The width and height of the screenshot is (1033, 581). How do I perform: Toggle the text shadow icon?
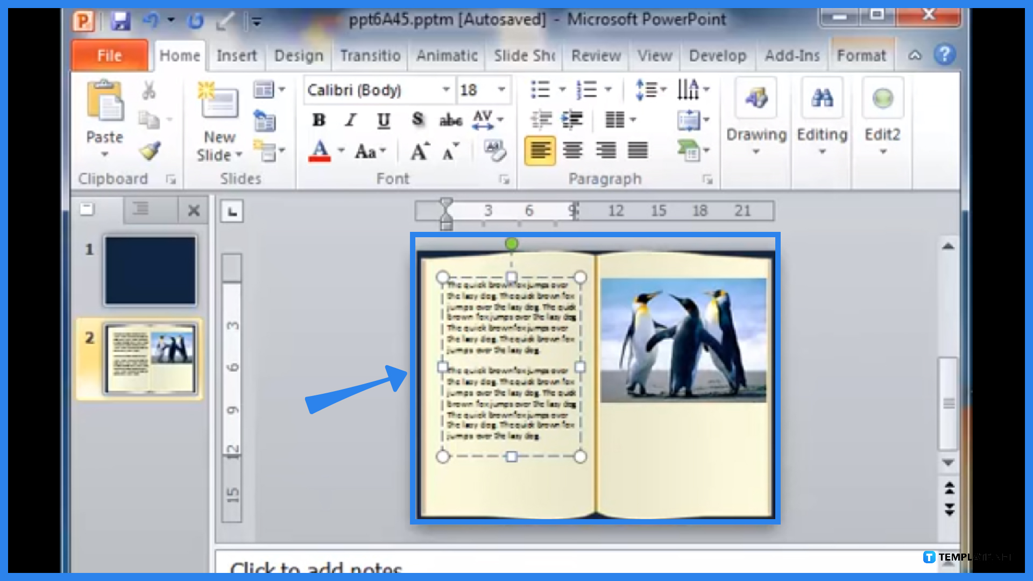416,120
